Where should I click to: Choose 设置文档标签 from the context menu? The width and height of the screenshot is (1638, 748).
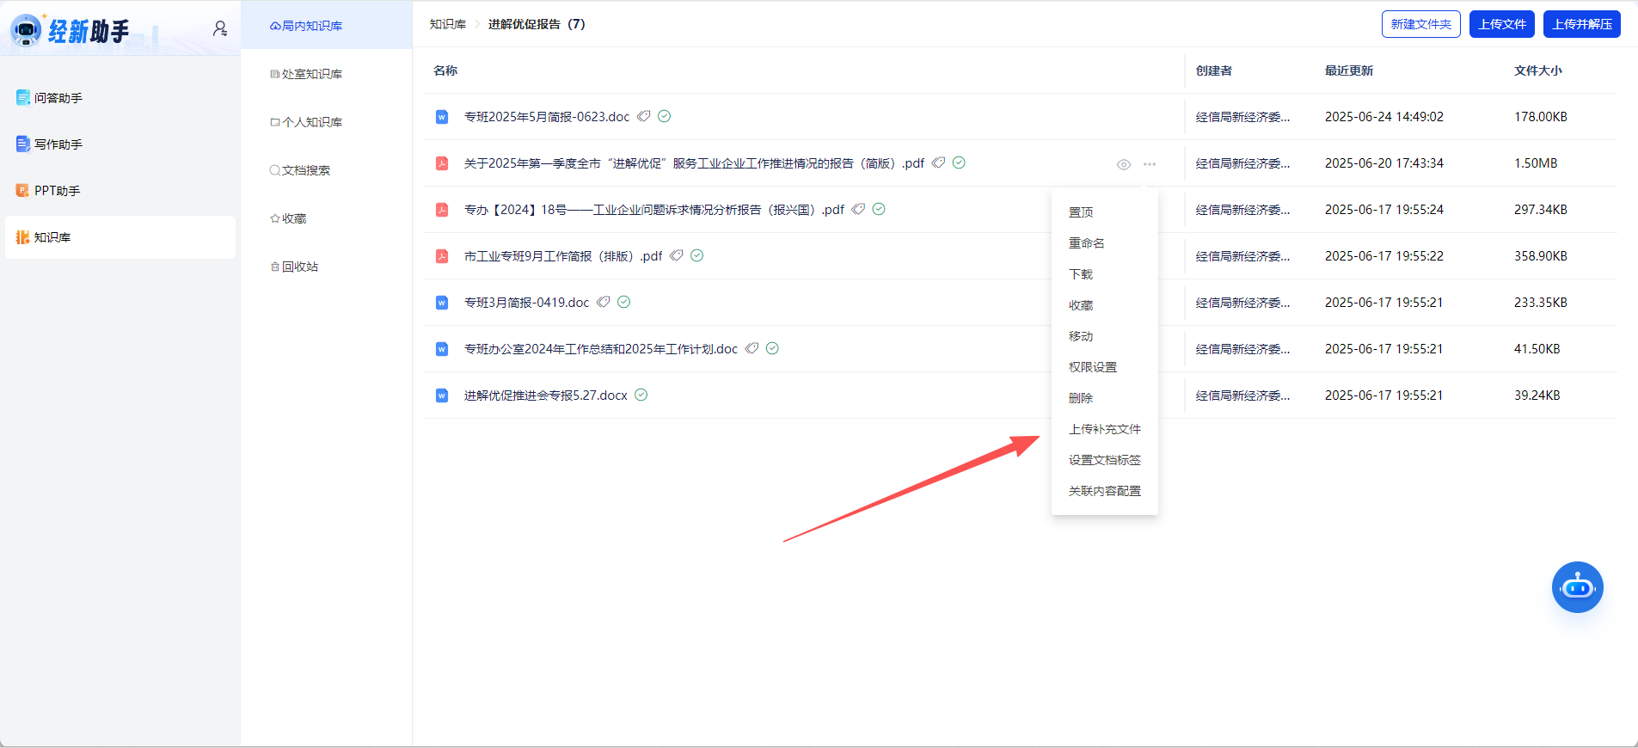pyautogui.click(x=1105, y=460)
